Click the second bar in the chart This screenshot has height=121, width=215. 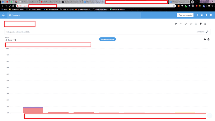tap(58, 112)
